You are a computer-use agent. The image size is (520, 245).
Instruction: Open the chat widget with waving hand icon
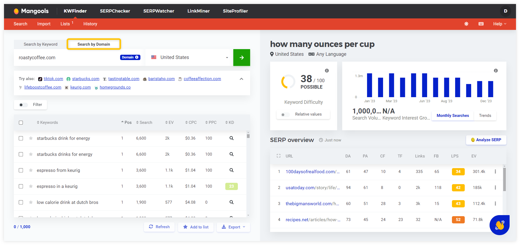(x=499, y=225)
